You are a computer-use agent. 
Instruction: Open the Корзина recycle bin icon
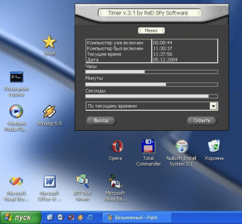(x=214, y=146)
